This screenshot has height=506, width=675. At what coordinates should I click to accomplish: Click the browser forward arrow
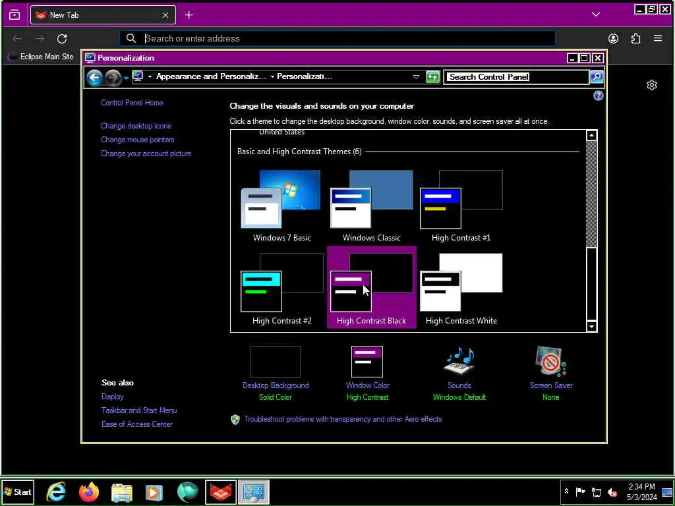[40, 39]
